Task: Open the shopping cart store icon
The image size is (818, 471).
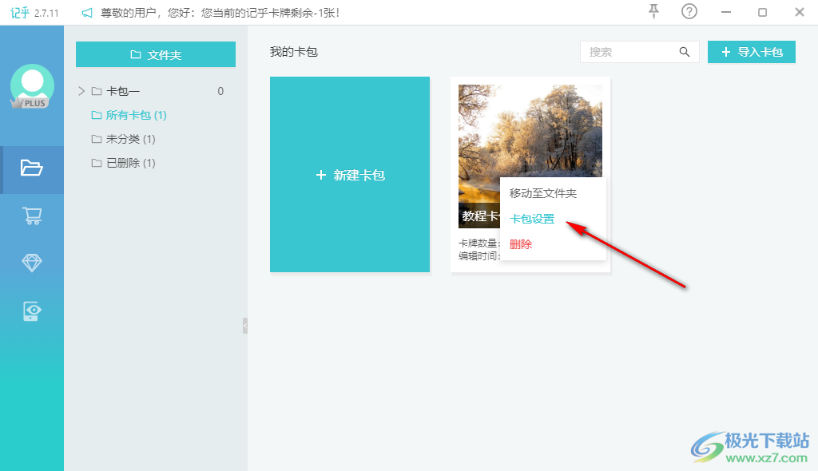Action: pos(32,216)
